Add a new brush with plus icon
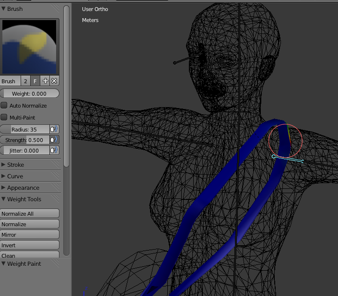Viewport: 338px width, 296px height. pos(45,81)
